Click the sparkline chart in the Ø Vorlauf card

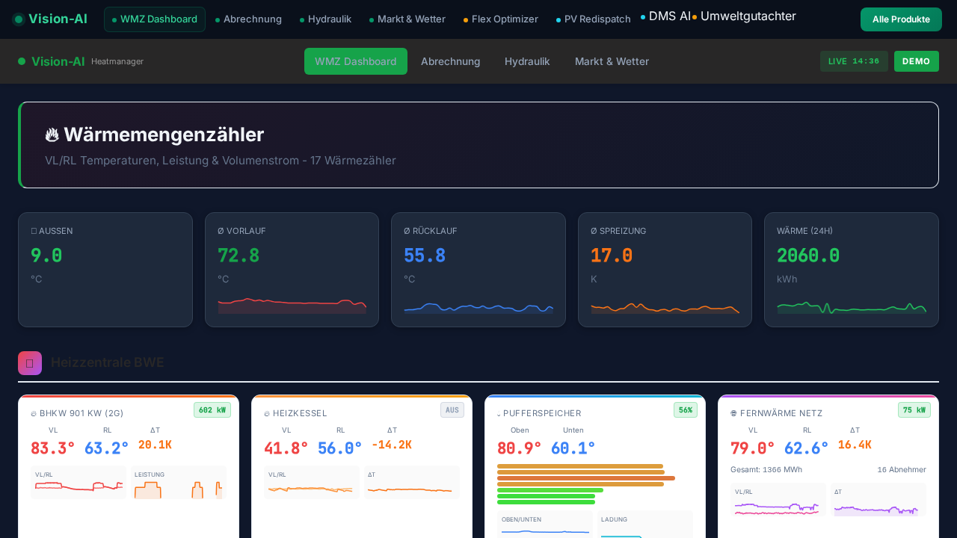(x=292, y=305)
